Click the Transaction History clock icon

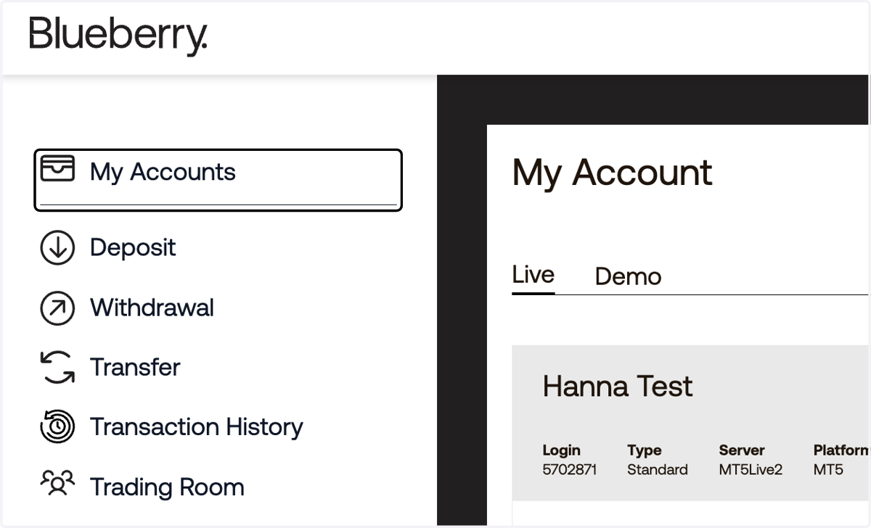point(57,427)
